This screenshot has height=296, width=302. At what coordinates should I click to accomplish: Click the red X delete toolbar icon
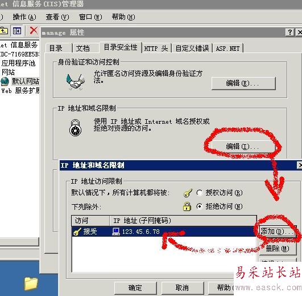click(x=34, y=31)
